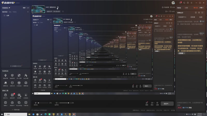Open 正版音乐 download icon
Image resolution: width=207 pixels, height=116 pixels.
26,96
